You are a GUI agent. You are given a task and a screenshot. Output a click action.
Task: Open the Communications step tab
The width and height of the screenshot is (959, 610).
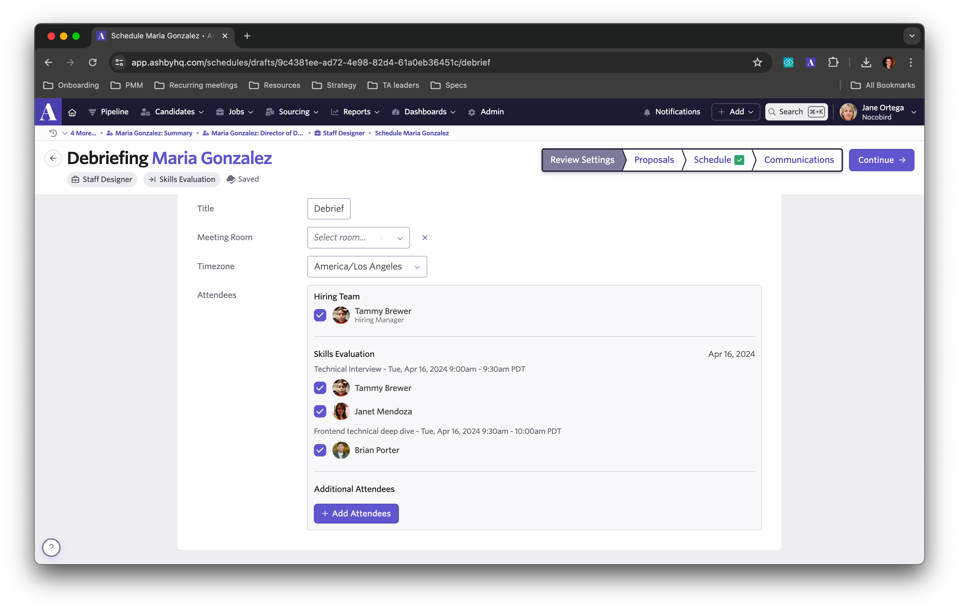[799, 160]
